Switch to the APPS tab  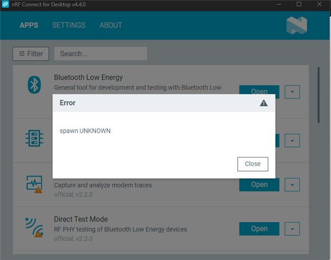[x=30, y=25]
